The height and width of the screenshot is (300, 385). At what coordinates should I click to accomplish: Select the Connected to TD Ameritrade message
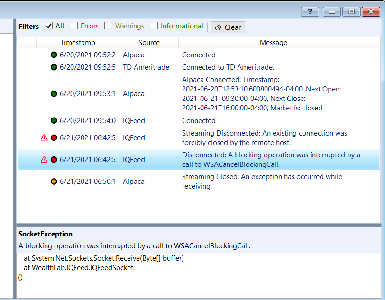click(x=228, y=67)
